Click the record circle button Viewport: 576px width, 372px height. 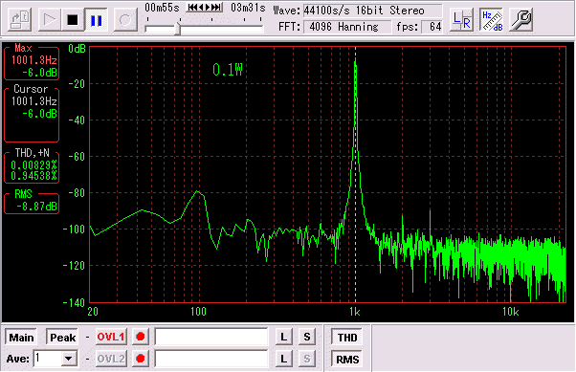pos(125,19)
